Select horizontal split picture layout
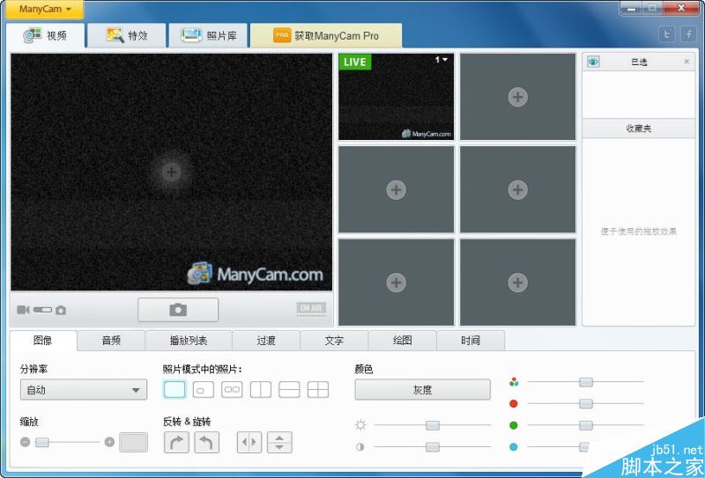This screenshot has width=705, height=478. (289, 389)
